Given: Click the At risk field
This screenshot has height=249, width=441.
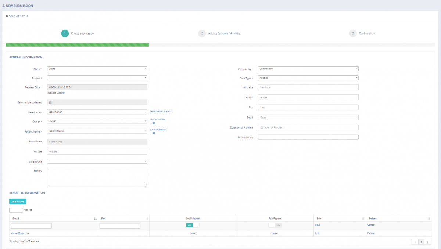Looking at the screenshot, I should [x=308, y=97].
